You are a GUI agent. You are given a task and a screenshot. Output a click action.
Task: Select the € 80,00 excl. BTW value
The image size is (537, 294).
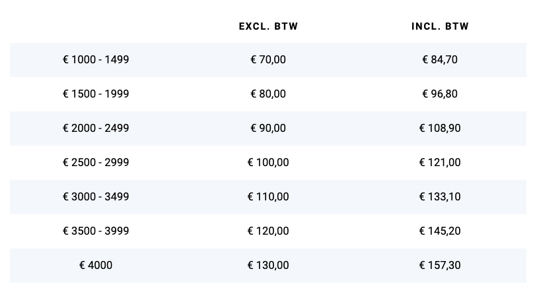[x=268, y=94]
